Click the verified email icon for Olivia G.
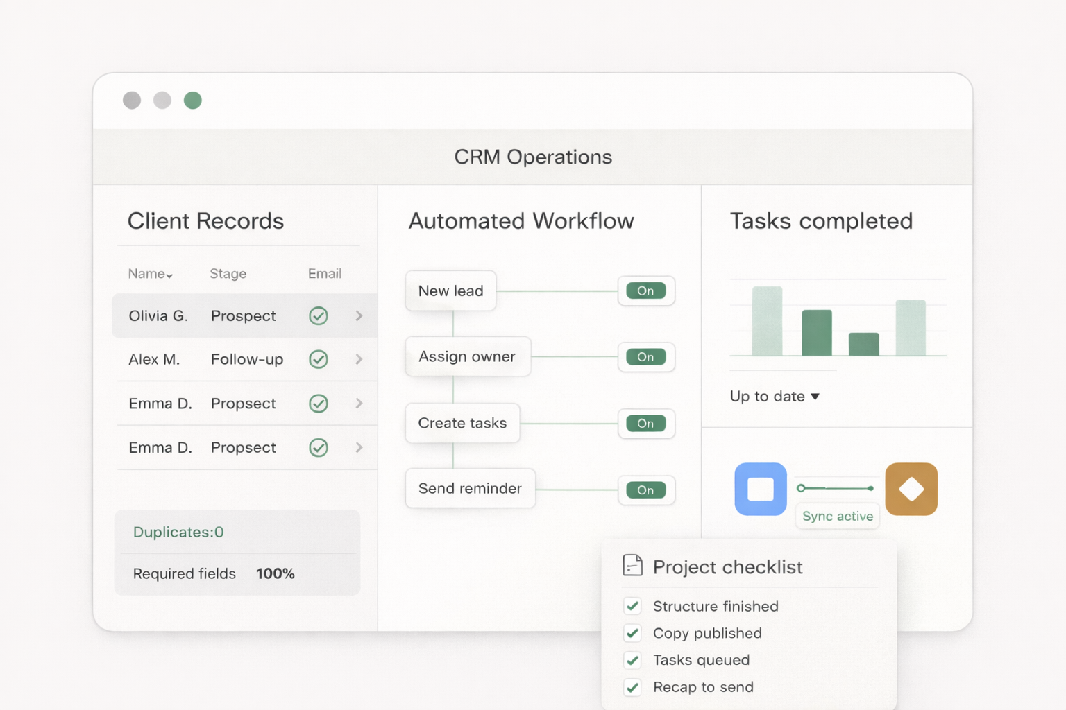The image size is (1066, 710). (x=318, y=315)
